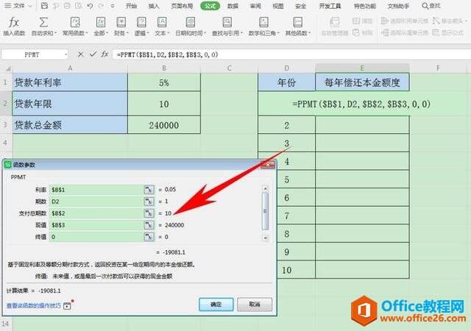Open the 数学和三角 math and trig icon

263,22
